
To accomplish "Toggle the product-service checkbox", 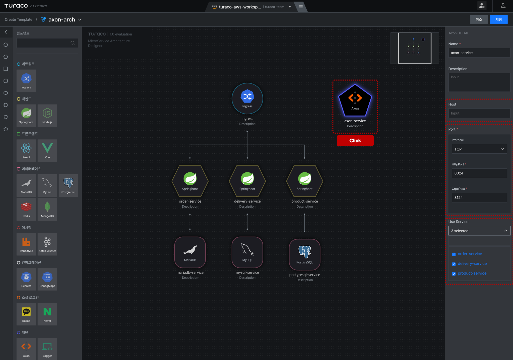I will 454,274.
